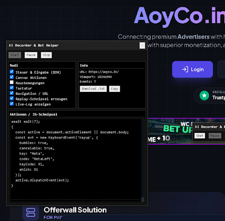Click the Offerwall Solution server icon
The image size is (225, 221).
click(x=31, y=212)
